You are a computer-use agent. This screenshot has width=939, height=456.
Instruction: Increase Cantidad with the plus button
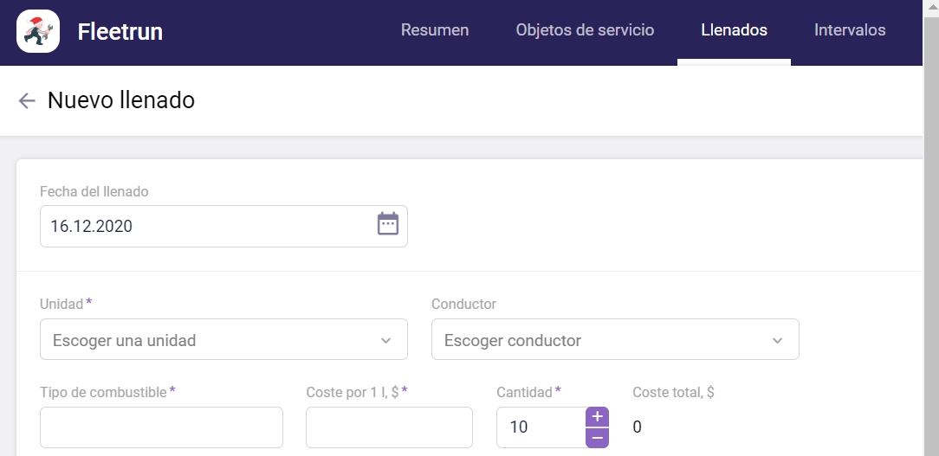point(597,417)
